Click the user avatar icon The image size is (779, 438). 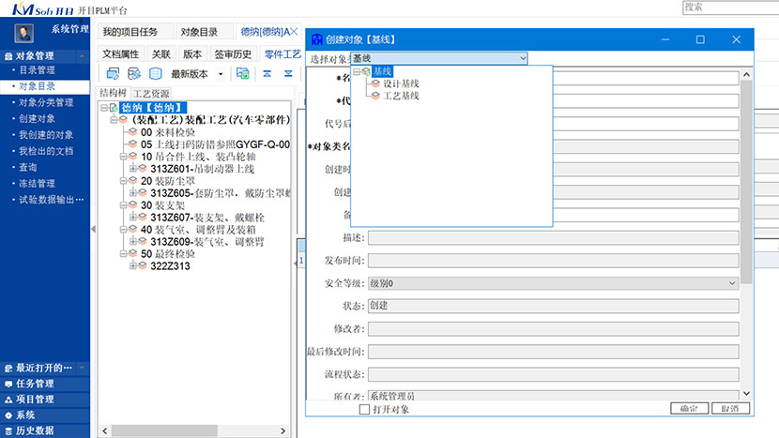(25, 31)
